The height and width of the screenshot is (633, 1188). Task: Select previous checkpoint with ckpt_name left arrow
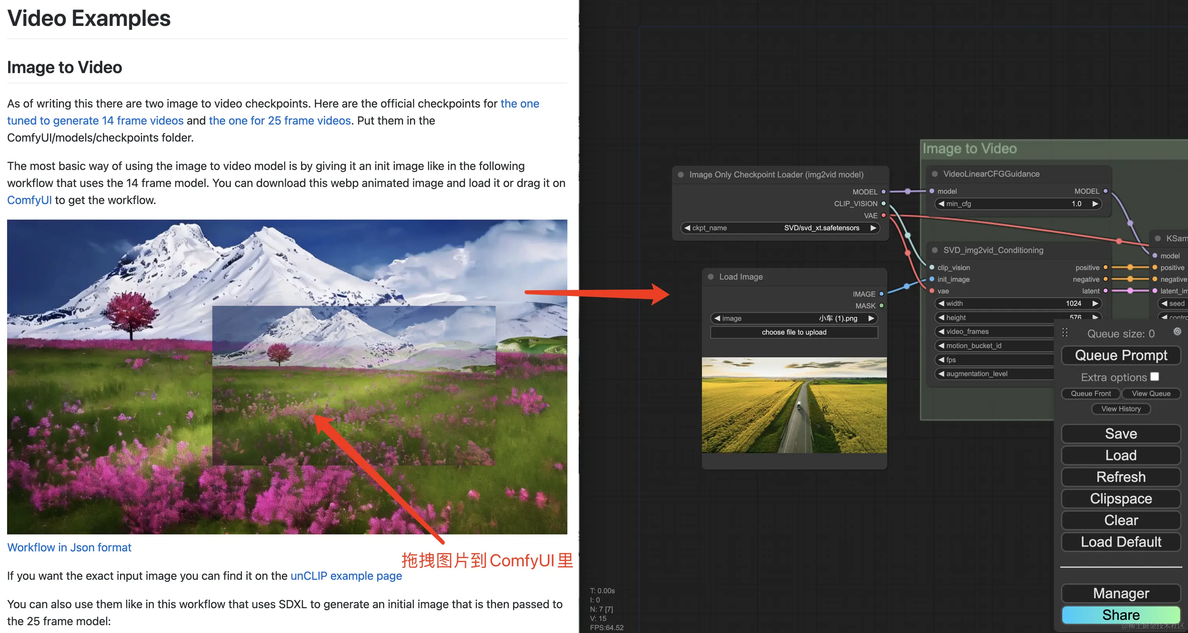[687, 228]
